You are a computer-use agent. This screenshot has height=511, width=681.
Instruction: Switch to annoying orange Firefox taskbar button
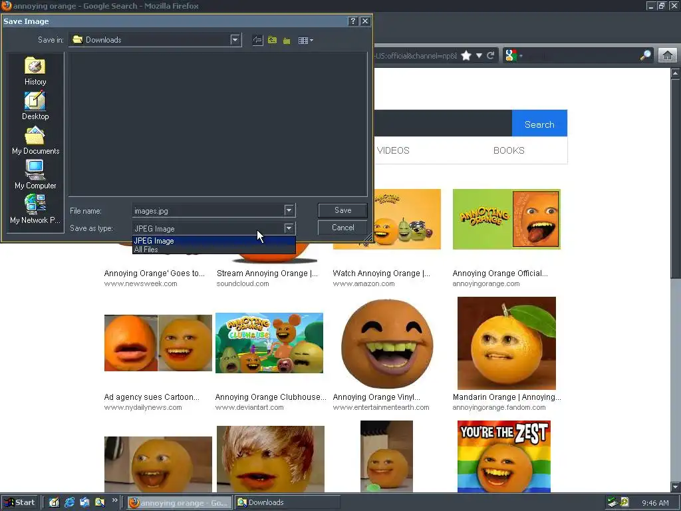(x=180, y=503)
